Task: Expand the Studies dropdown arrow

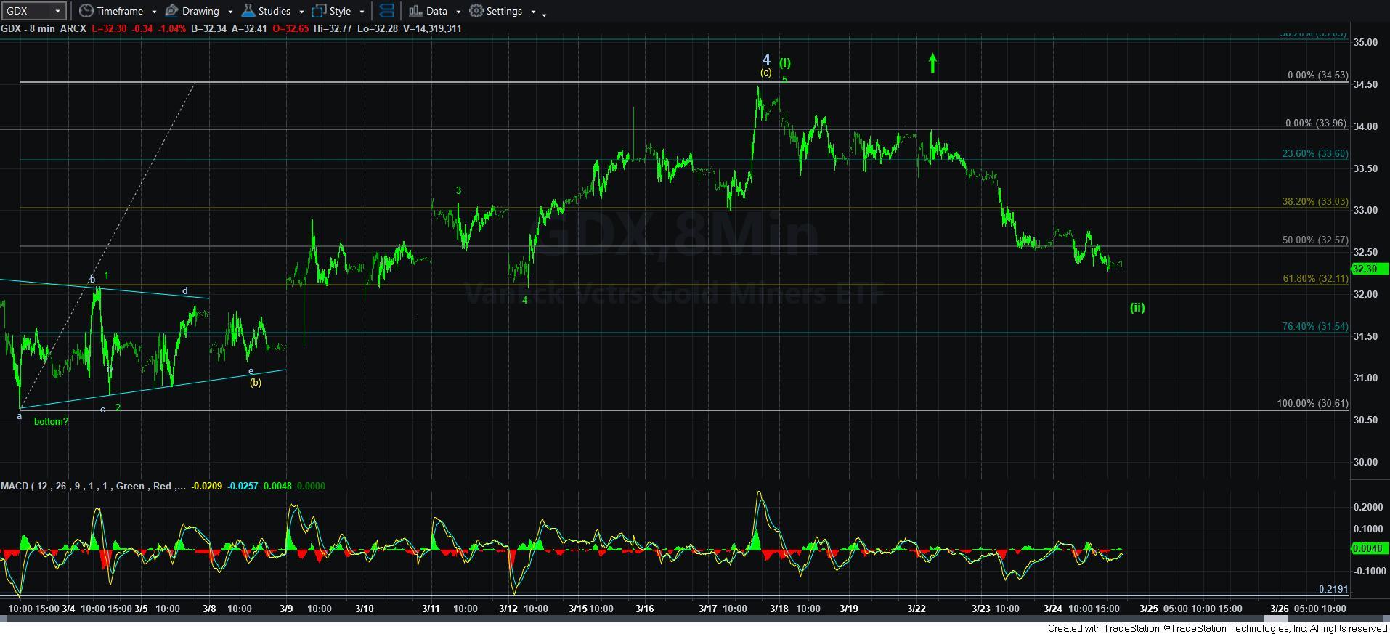Action: click(301, 12)
